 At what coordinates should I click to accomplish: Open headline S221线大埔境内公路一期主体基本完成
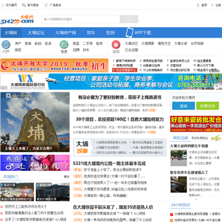(109, 163)
